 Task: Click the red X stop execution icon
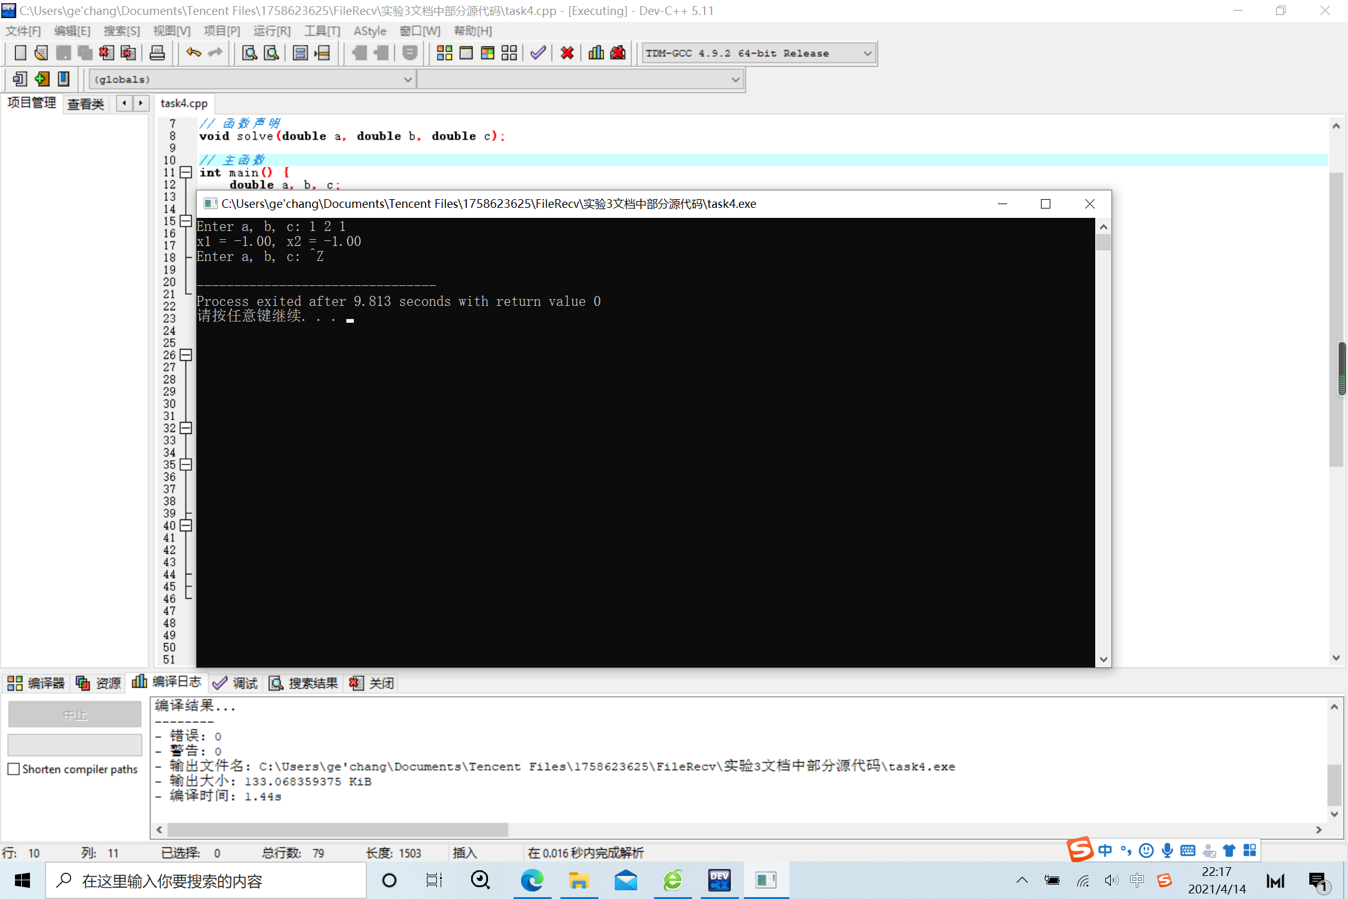567,53
